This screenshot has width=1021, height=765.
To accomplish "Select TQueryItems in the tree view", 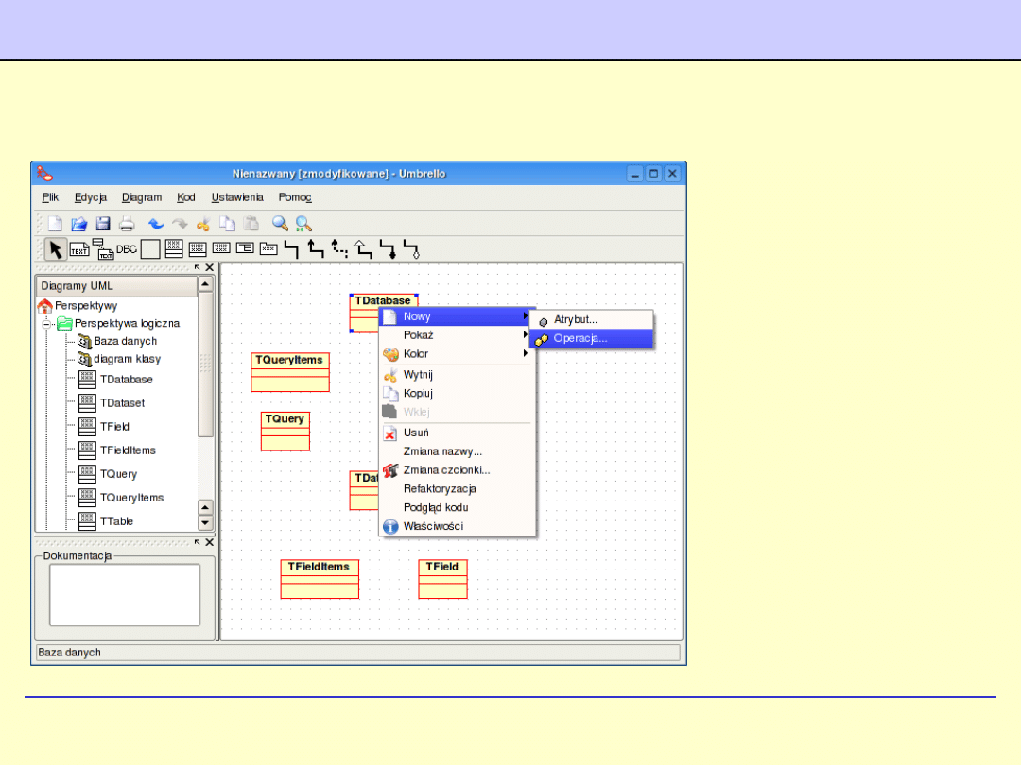I will [x=131, y=498].
